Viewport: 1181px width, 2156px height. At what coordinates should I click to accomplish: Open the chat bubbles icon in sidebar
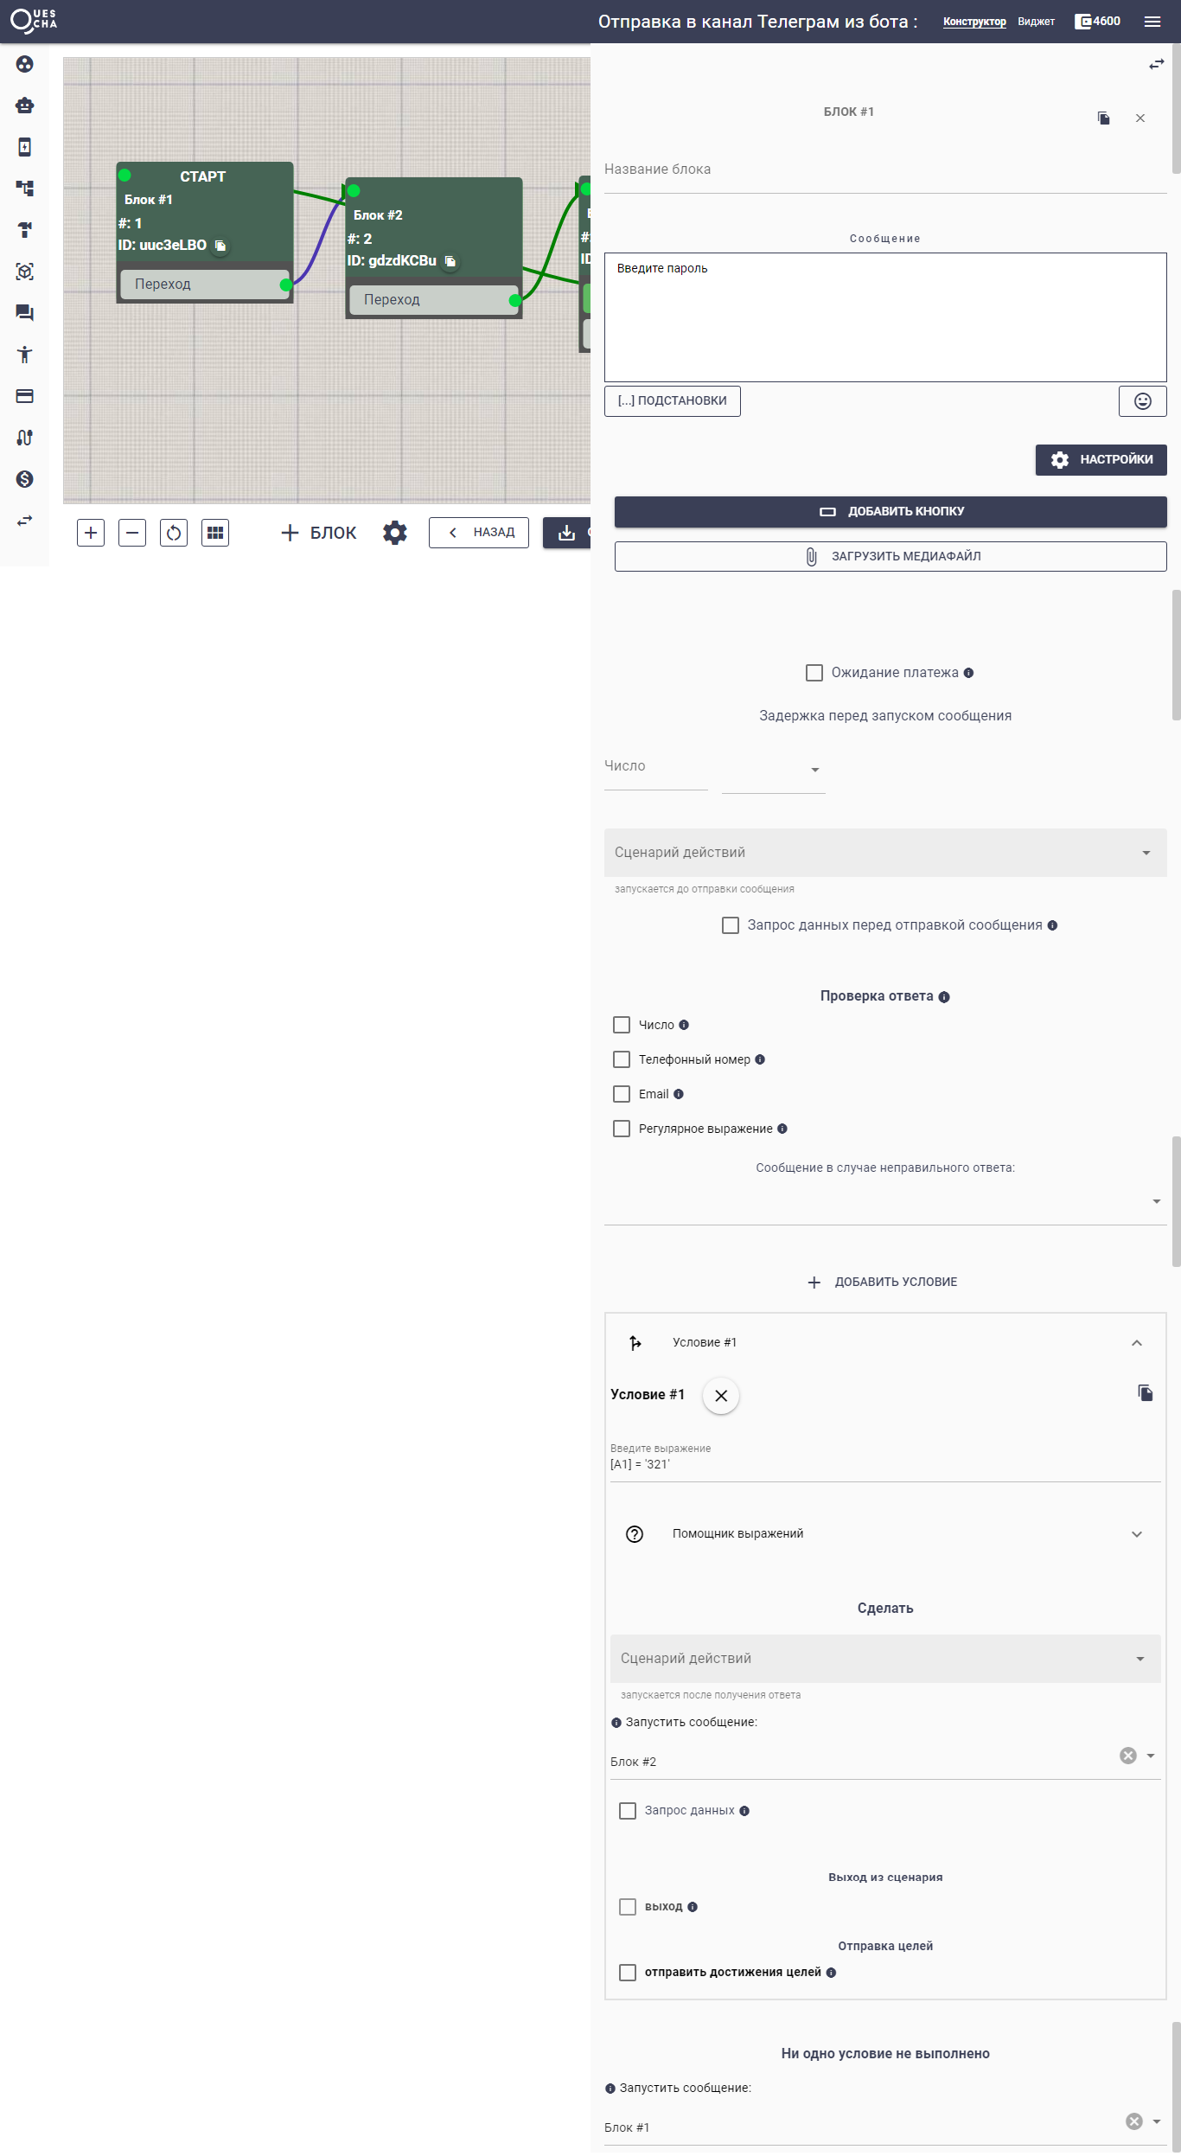click(x=24, y=313)
